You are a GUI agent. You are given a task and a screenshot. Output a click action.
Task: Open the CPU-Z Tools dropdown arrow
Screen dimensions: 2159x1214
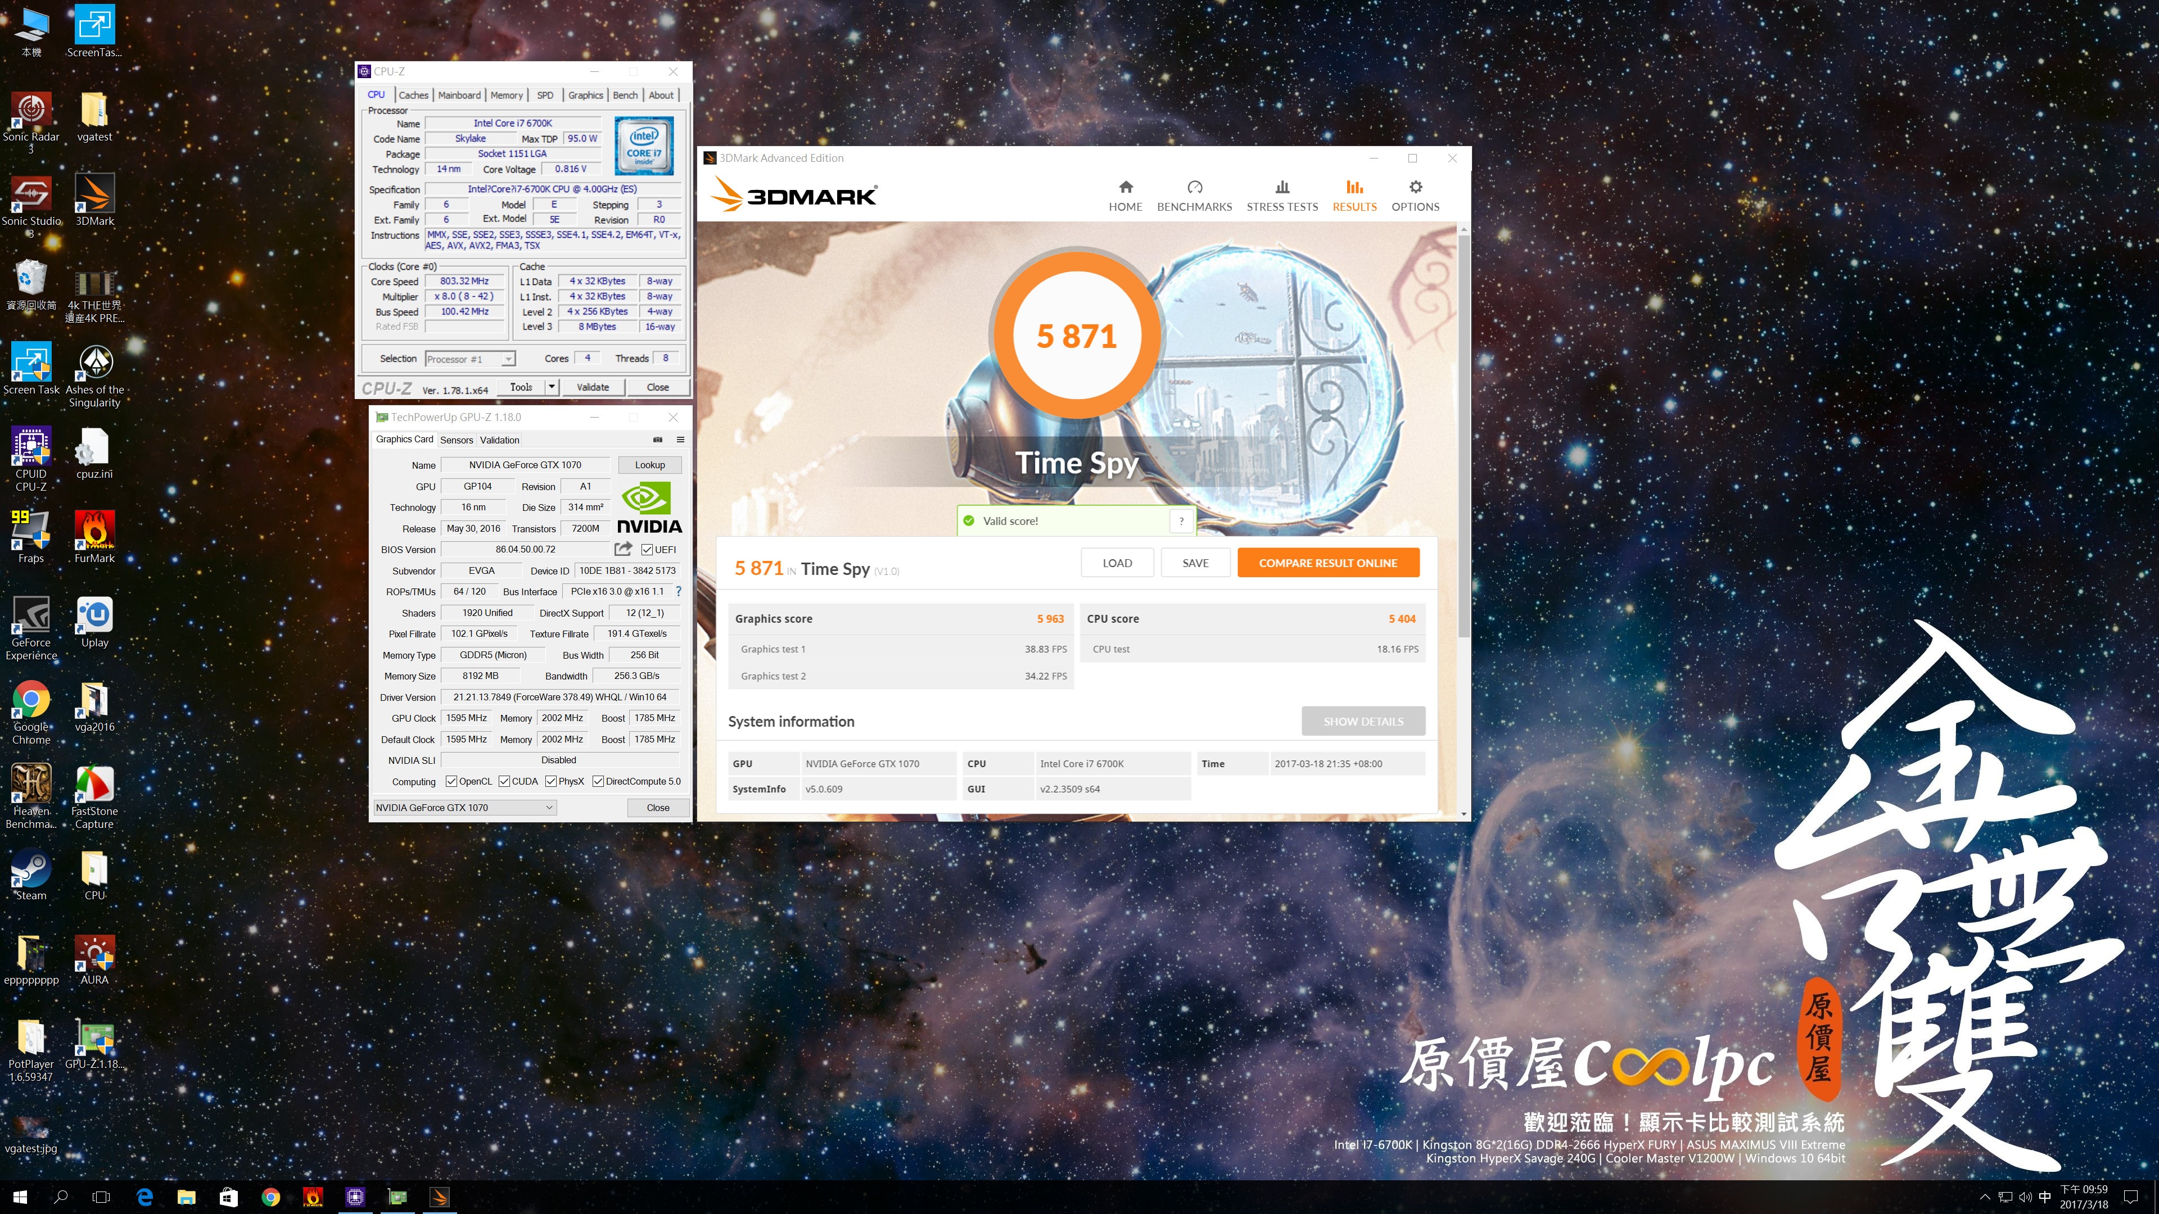pos(552,387)
